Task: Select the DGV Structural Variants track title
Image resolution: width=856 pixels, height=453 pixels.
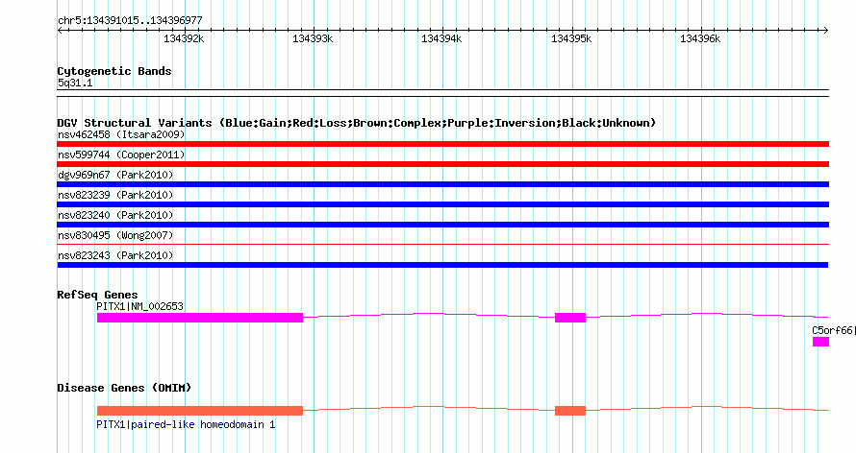Action: click(357, 123)
